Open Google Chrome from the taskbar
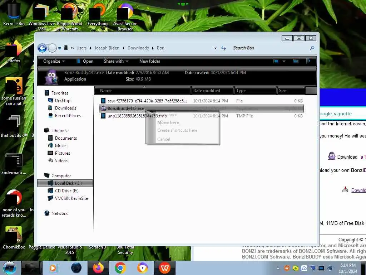The width and height of the screenshot is (366, 275). click(120, 268)
